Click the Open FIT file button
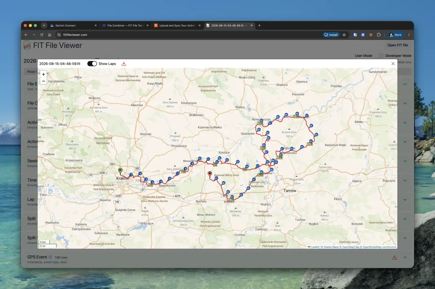 point(398,45)
